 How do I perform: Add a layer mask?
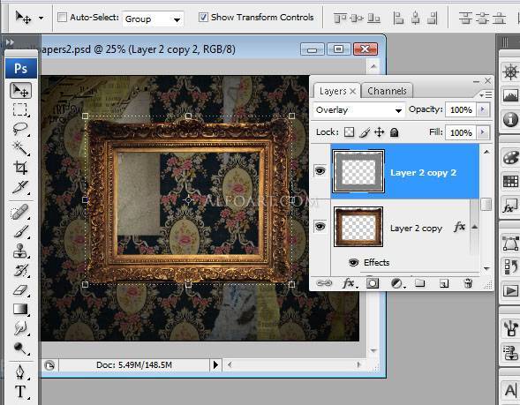(x=373, y=283)
